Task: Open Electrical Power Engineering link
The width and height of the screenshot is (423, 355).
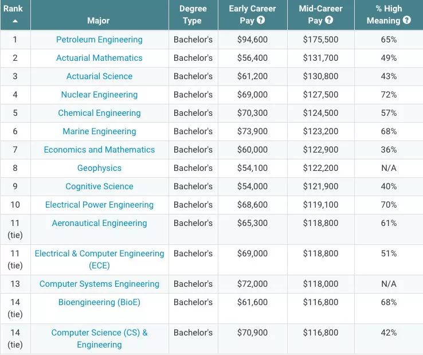Action: [99, 205]
